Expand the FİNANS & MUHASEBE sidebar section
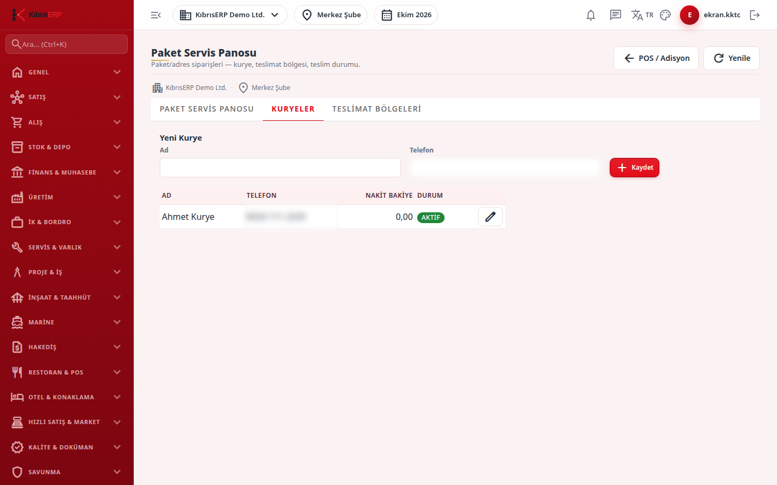Screen dimensions: 777x485 pos(67,172)
